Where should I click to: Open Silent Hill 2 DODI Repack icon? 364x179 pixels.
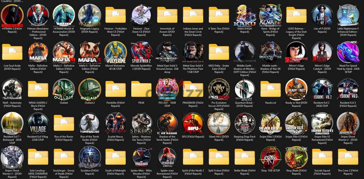click(x=219, y=124)
